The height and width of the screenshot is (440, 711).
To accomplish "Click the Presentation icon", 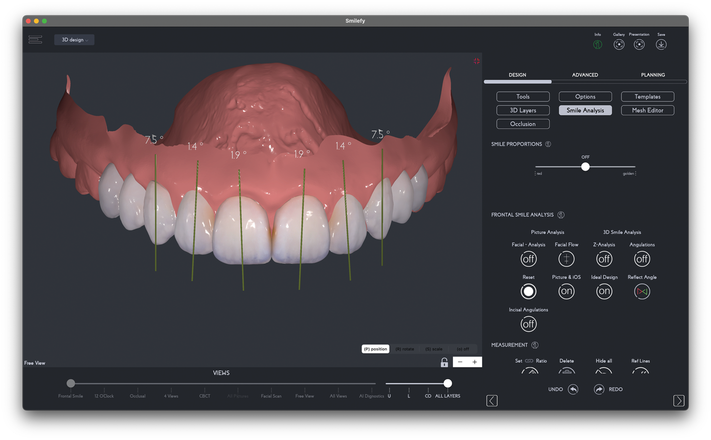I will click(639, 44).
